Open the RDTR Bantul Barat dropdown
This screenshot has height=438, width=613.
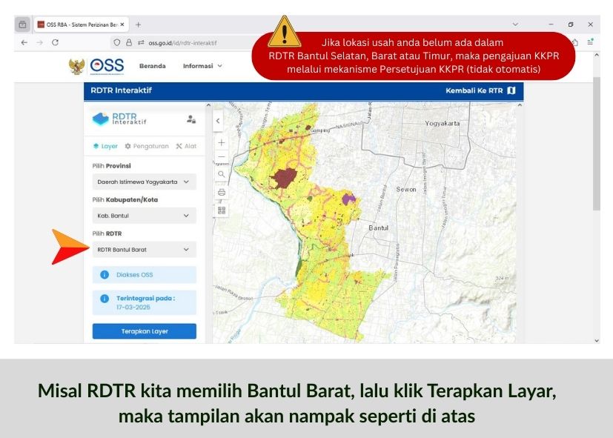(145, 250)
